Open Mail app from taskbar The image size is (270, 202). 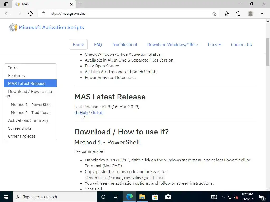click(168, 197)
